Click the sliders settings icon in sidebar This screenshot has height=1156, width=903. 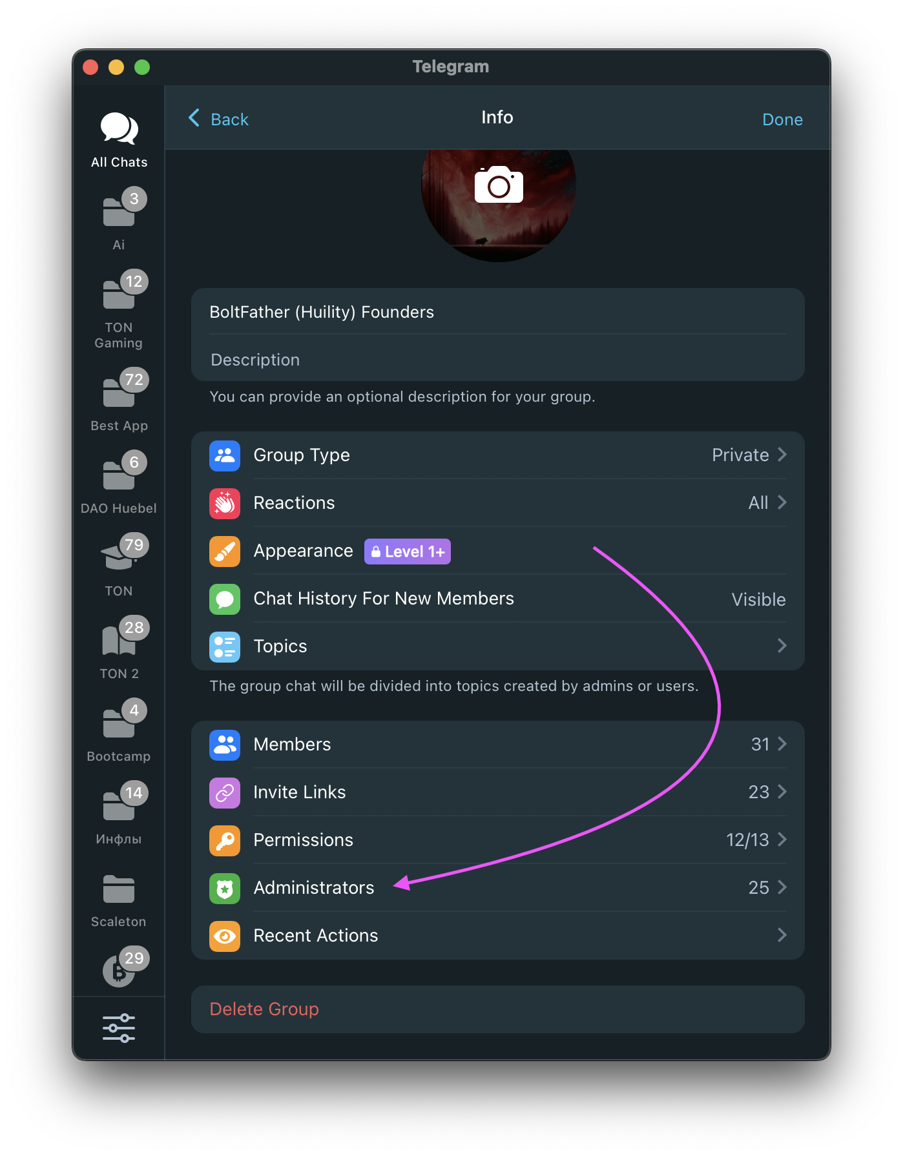coord(119,1027)
